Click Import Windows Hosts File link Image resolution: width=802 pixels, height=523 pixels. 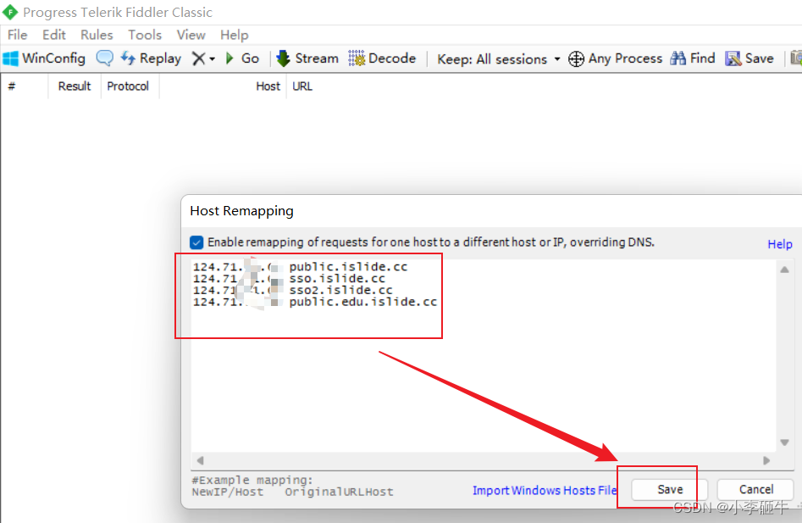coord(545,490)
